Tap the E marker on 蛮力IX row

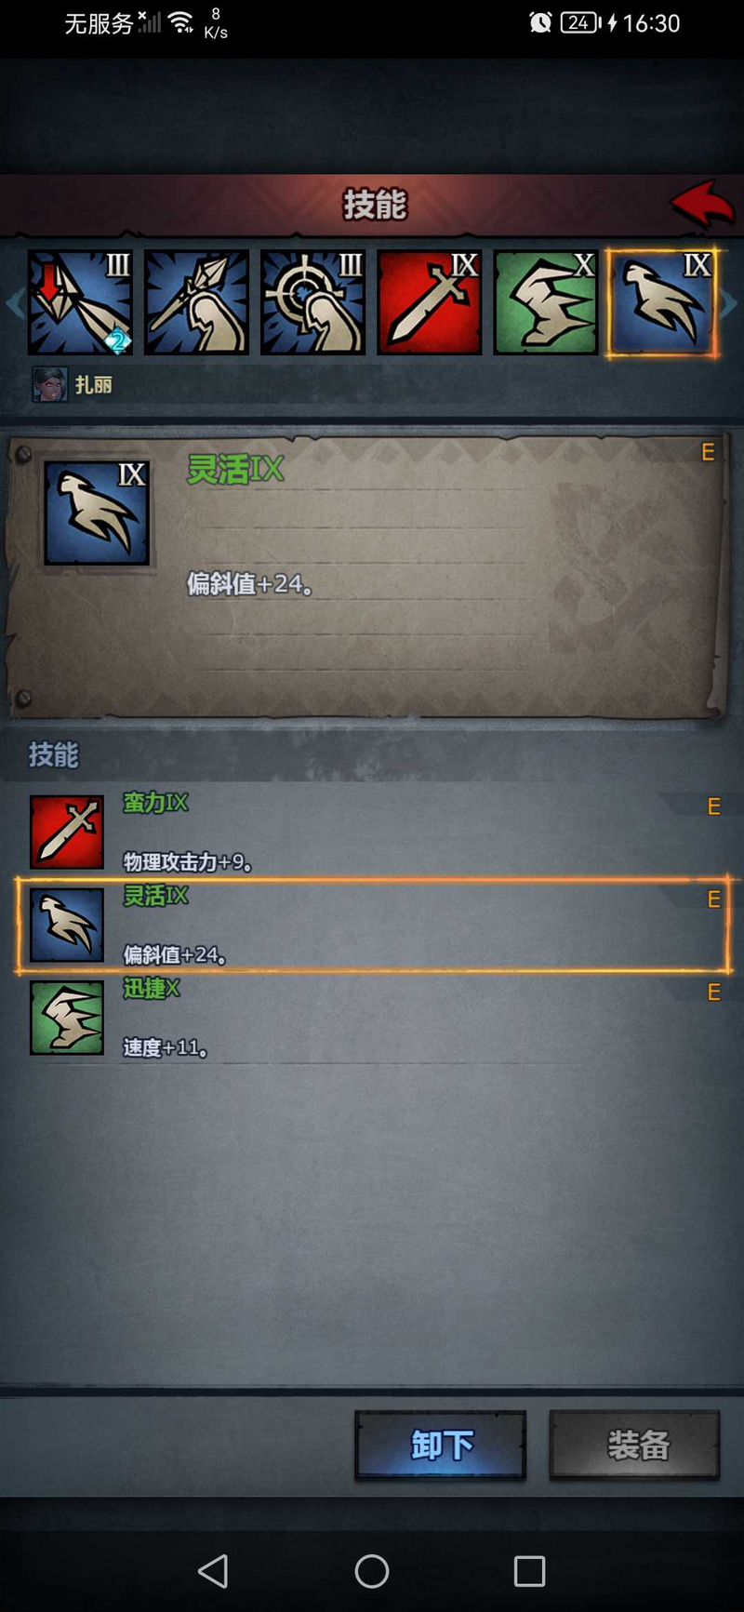(713, 806)
